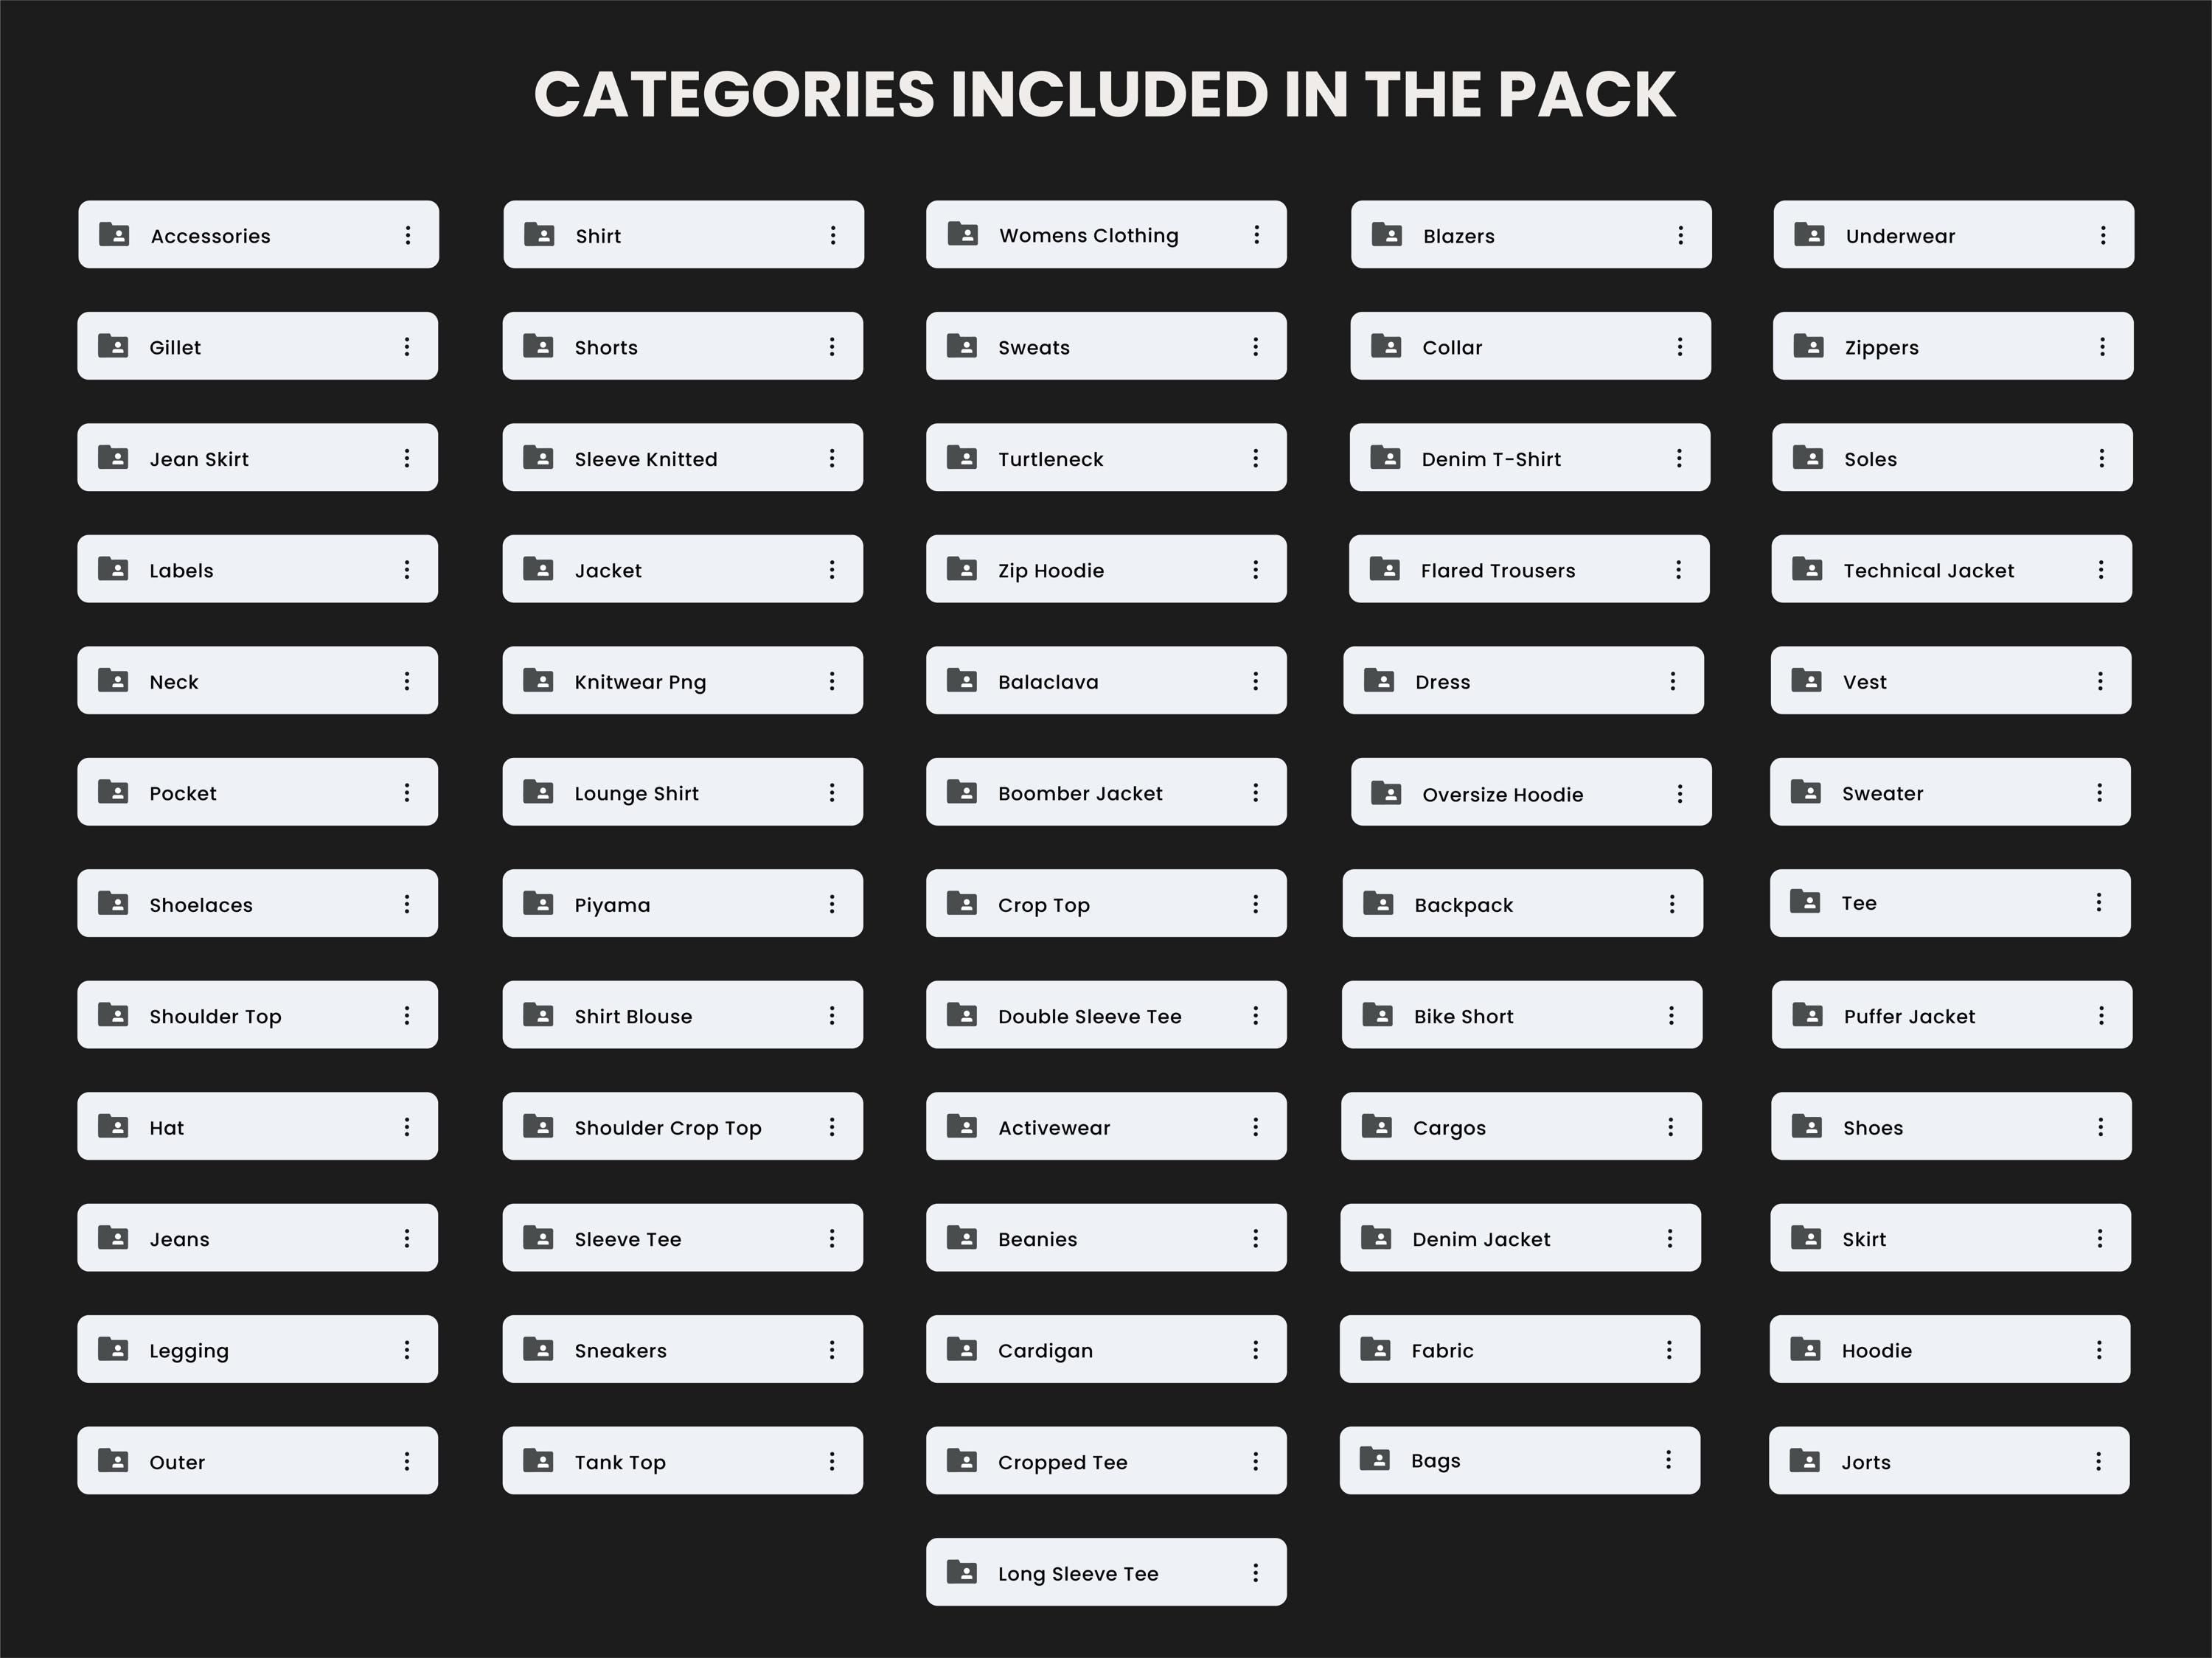Click the Balaclava folder icon
This screenshot has width=2212, height=1658.
pos(961,681)
